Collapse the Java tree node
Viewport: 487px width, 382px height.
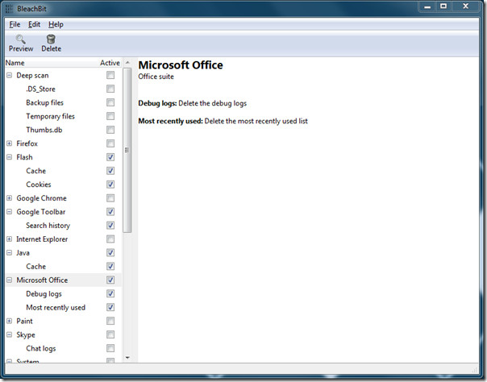(10, 253)
